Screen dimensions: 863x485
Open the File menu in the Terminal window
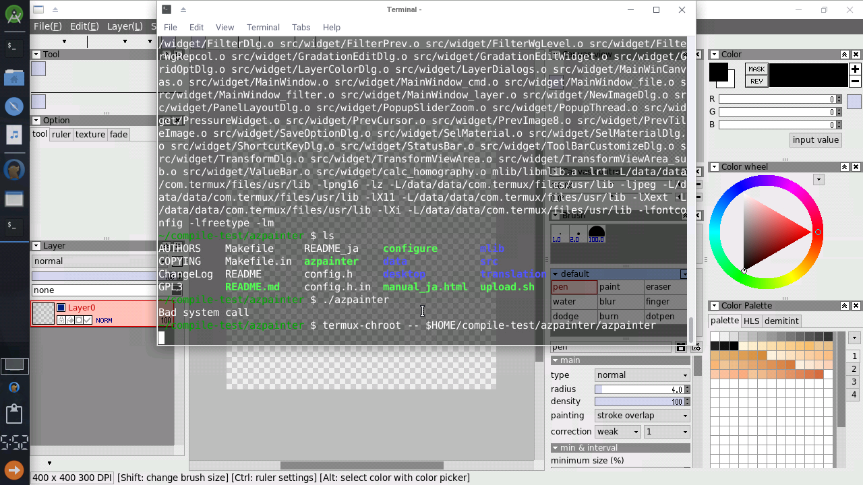pyautogui.click(x=171, y=28)
